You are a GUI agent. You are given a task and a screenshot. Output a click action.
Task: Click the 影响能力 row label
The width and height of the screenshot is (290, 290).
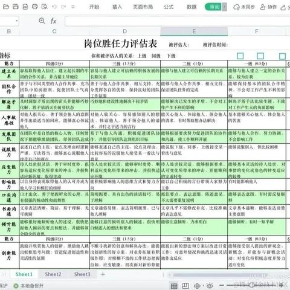click(x=9, y=184)
